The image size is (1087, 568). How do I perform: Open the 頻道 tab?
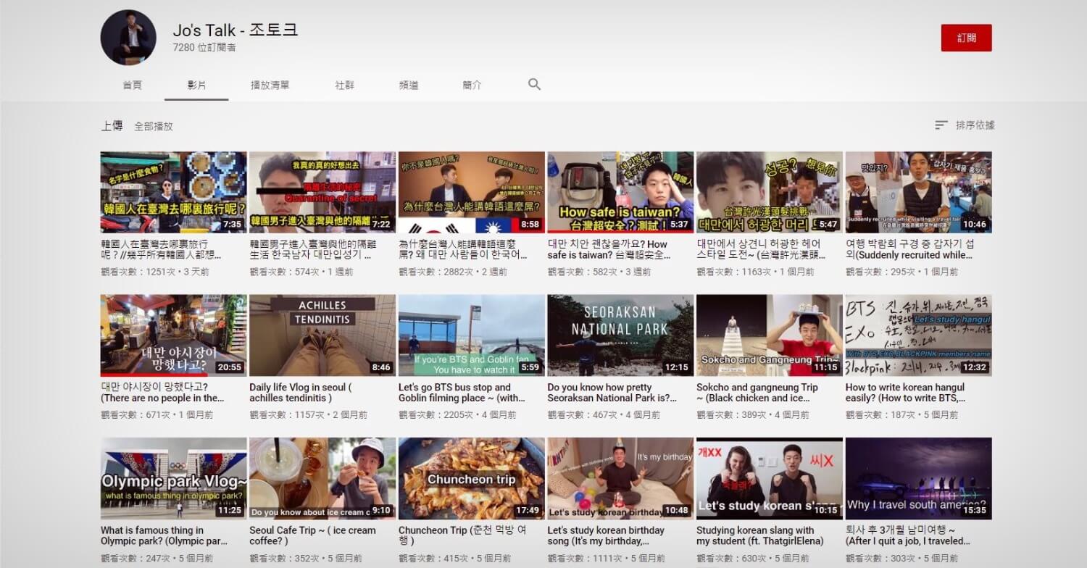click(x=409, y=84)
